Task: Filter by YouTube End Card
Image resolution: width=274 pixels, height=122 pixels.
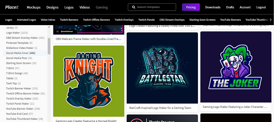Action: tap(19, 114)
